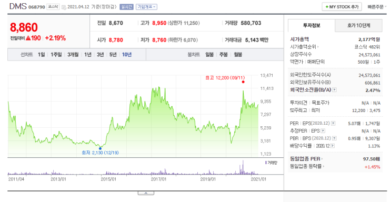Open the 동일업종 등락률 link

tap(307, 166)
